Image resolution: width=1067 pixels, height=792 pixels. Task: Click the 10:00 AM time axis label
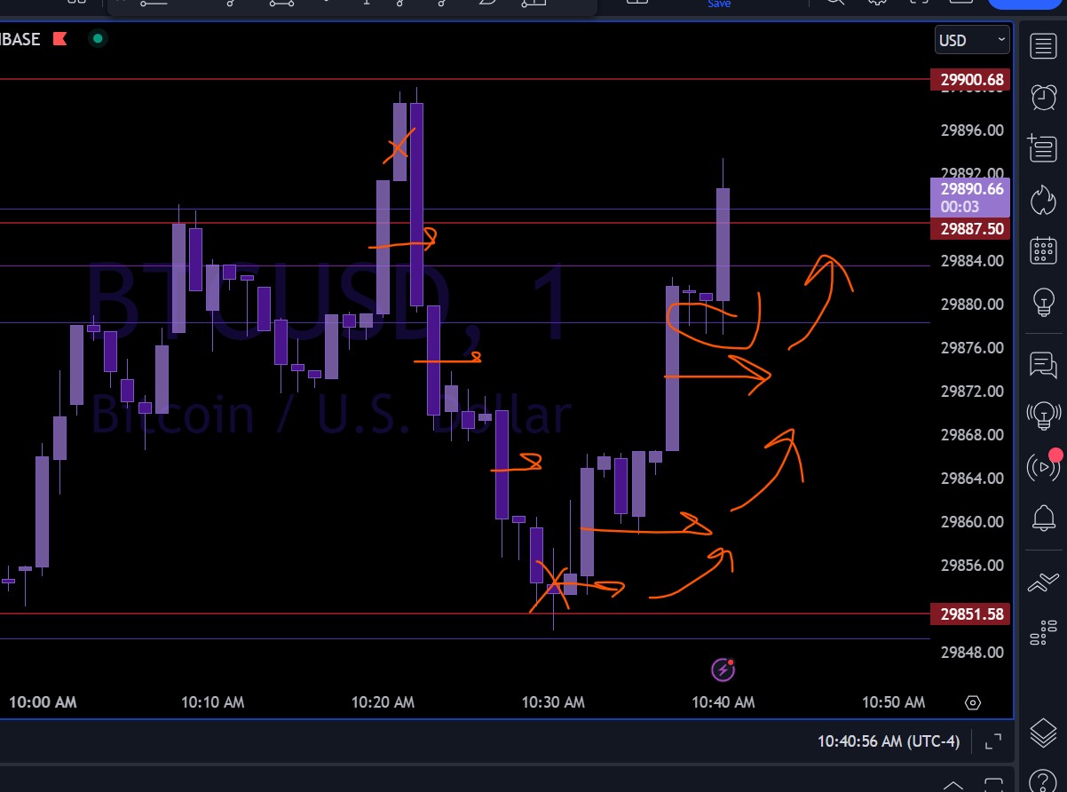point(43,702)
